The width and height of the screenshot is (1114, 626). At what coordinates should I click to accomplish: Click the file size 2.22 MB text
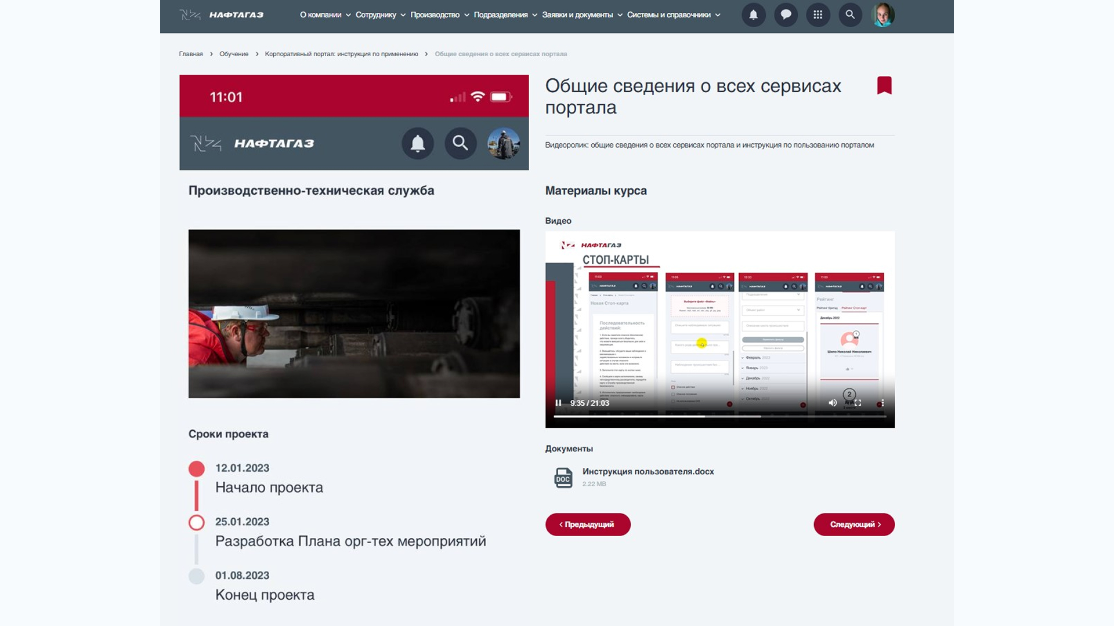594,484
